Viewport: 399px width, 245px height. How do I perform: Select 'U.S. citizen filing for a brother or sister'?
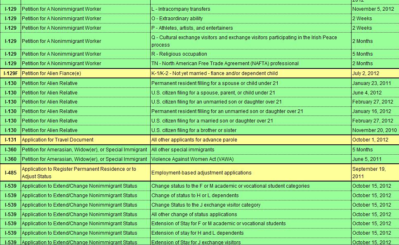click(x=250, y=130)
